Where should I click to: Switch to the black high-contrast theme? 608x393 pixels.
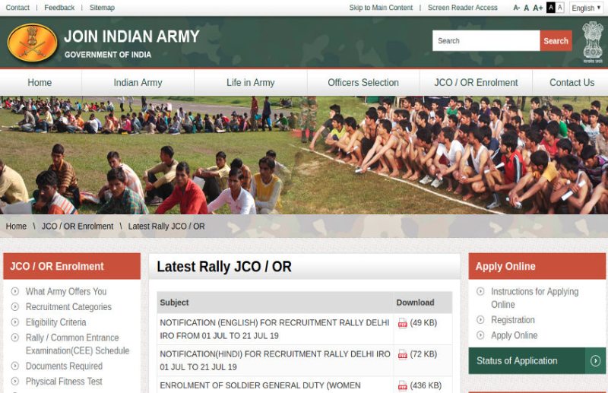coord(551,8)
